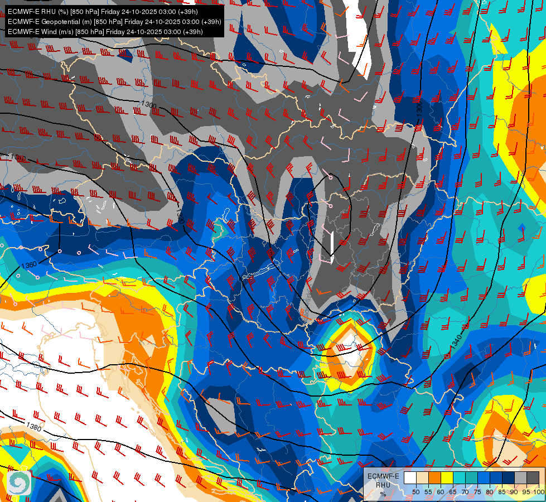The image size is (546, 502).
Task: Click legend tick value 100
Action: click(539, 492)
